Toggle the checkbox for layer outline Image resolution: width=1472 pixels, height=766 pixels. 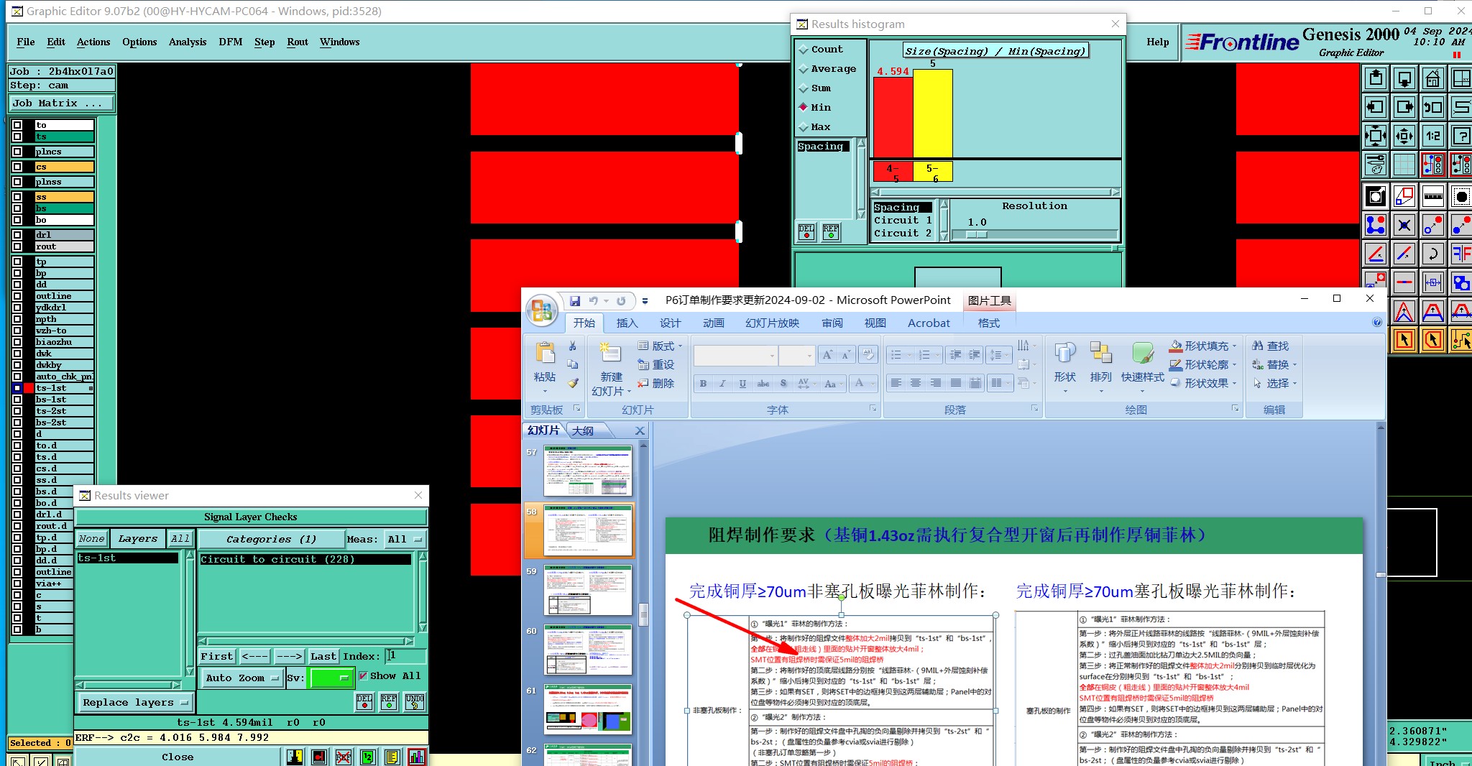coord(17,296)
